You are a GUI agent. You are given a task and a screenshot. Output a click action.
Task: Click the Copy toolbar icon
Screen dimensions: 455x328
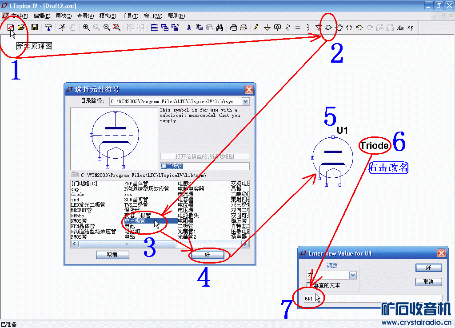click(x=199, y=27)
